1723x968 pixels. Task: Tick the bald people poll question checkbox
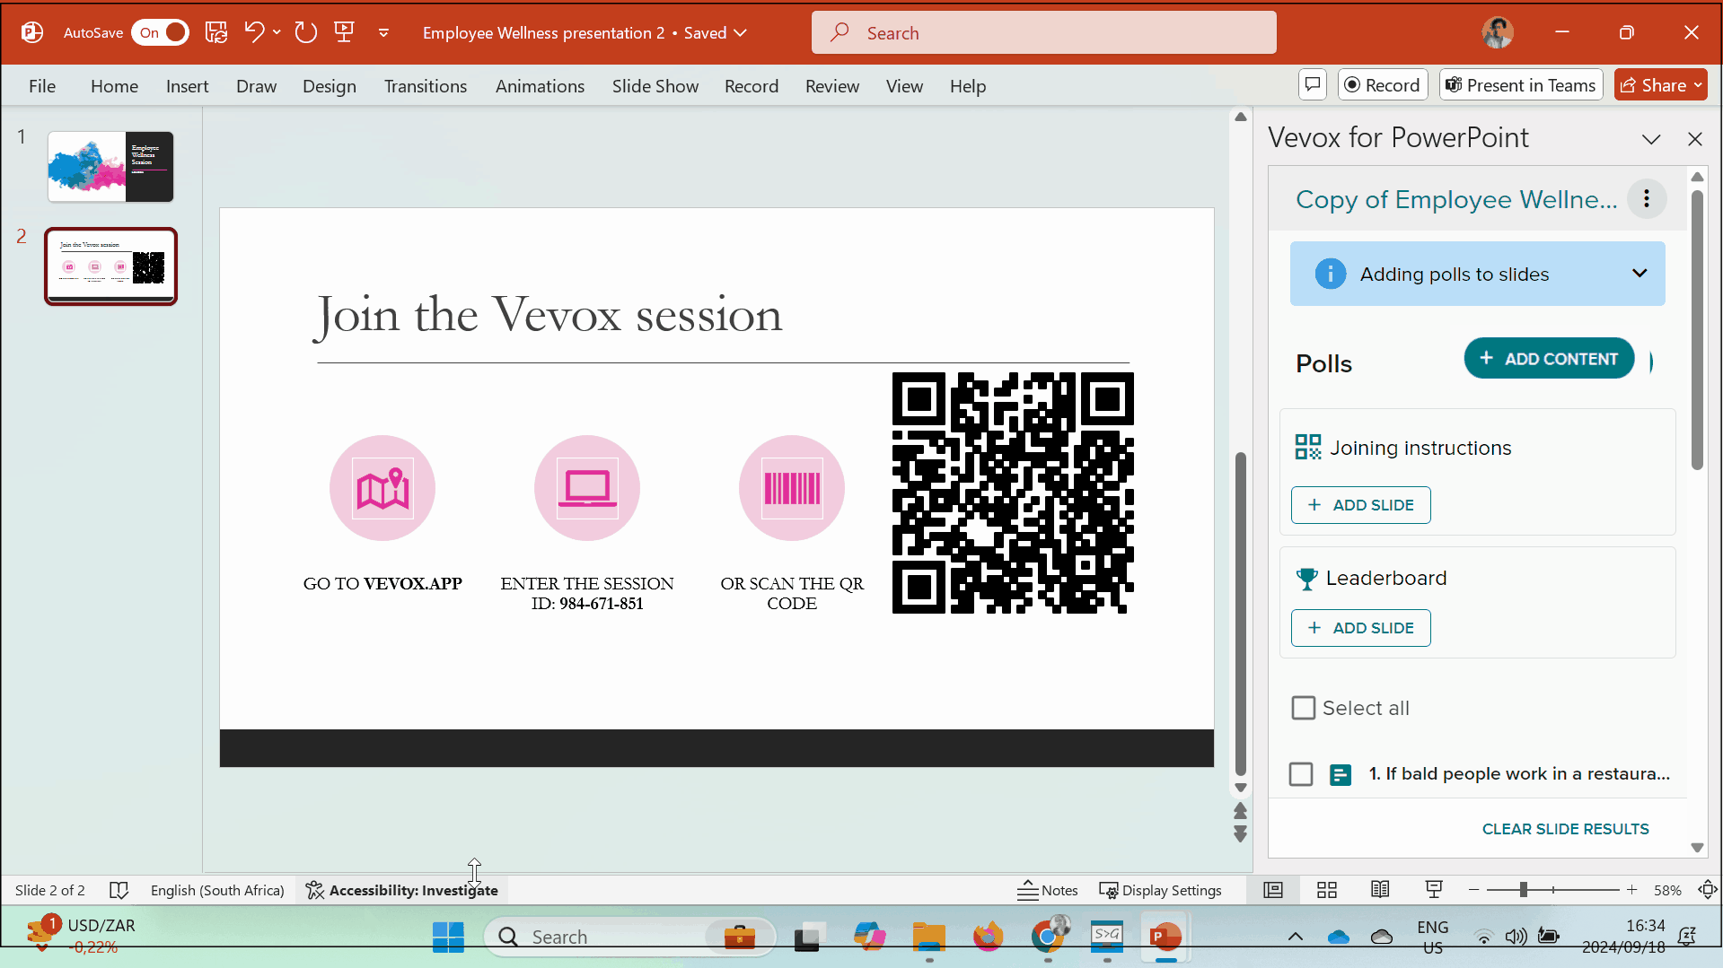click(1301, 773)
